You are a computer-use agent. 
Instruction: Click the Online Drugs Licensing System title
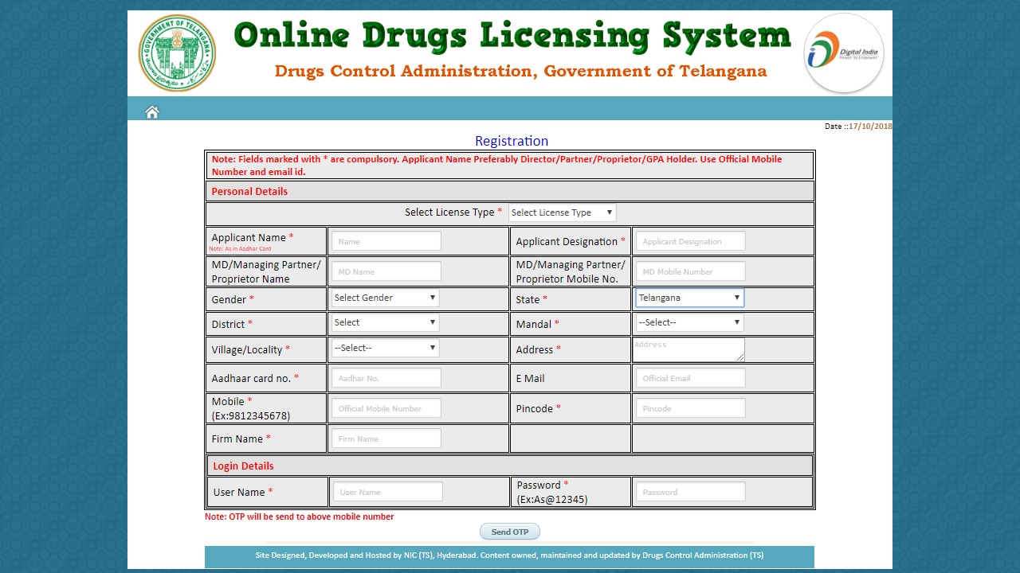(x=511, y=36)
